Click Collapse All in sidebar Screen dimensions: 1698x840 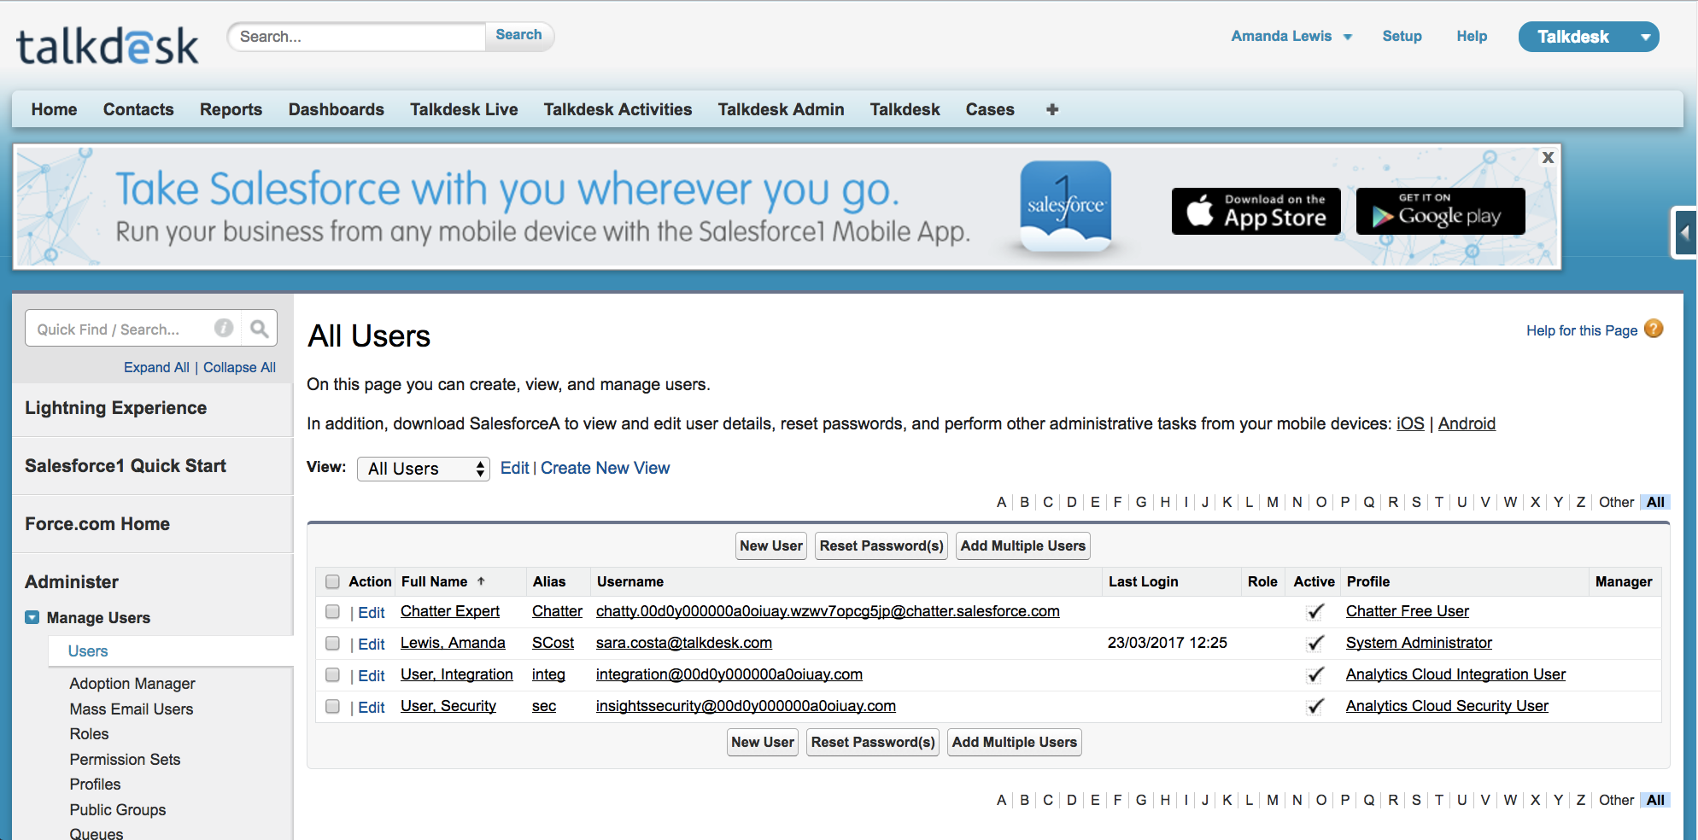tap(239, 367)
